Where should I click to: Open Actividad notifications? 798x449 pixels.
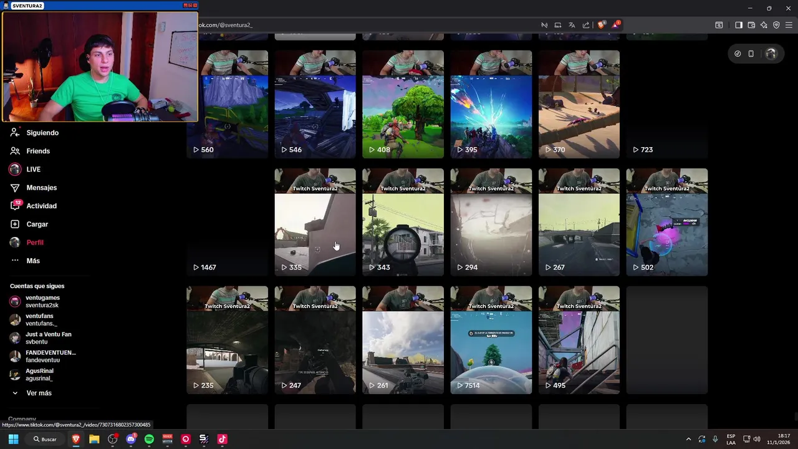[34, 206]
